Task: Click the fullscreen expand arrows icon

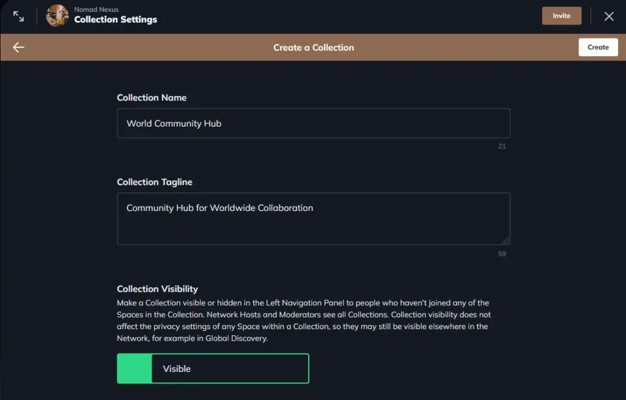Action: [x=18, y=15]
